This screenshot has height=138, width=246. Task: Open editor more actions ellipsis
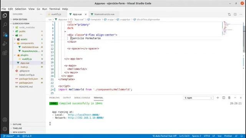coord(241,15)
